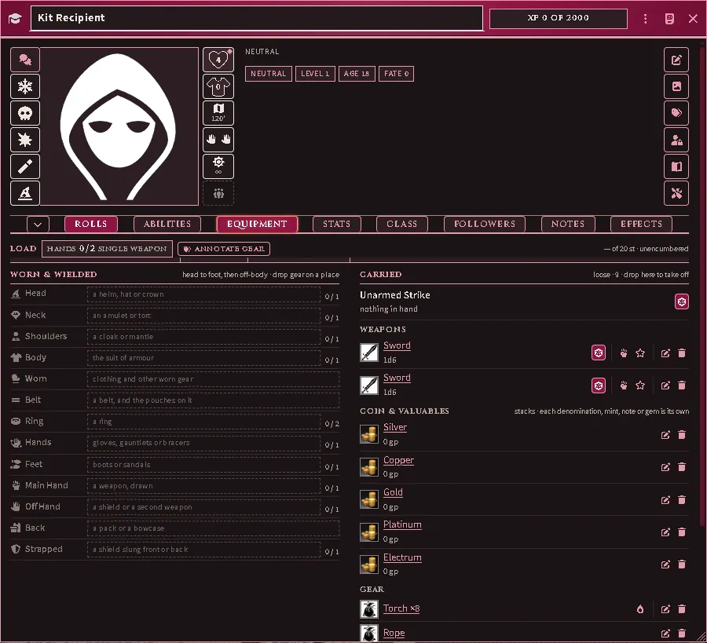
Task: Click the Annotate Gear button
Action: [x=224, y=249]
